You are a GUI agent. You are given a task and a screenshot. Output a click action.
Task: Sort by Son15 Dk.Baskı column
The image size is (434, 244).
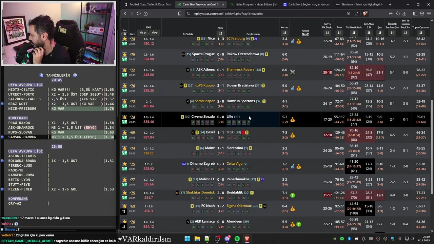tap(327, 33)
